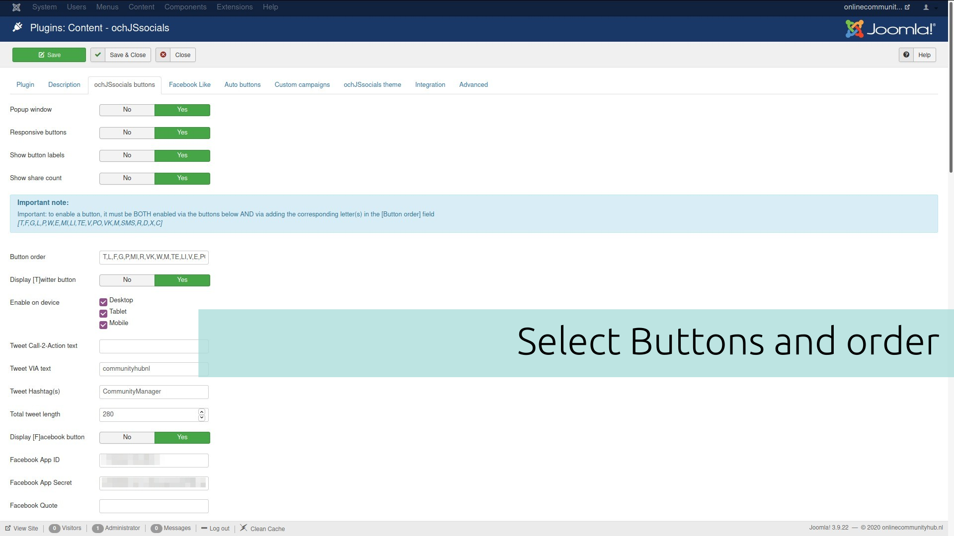Open the user account menu icon

[926, 7]
